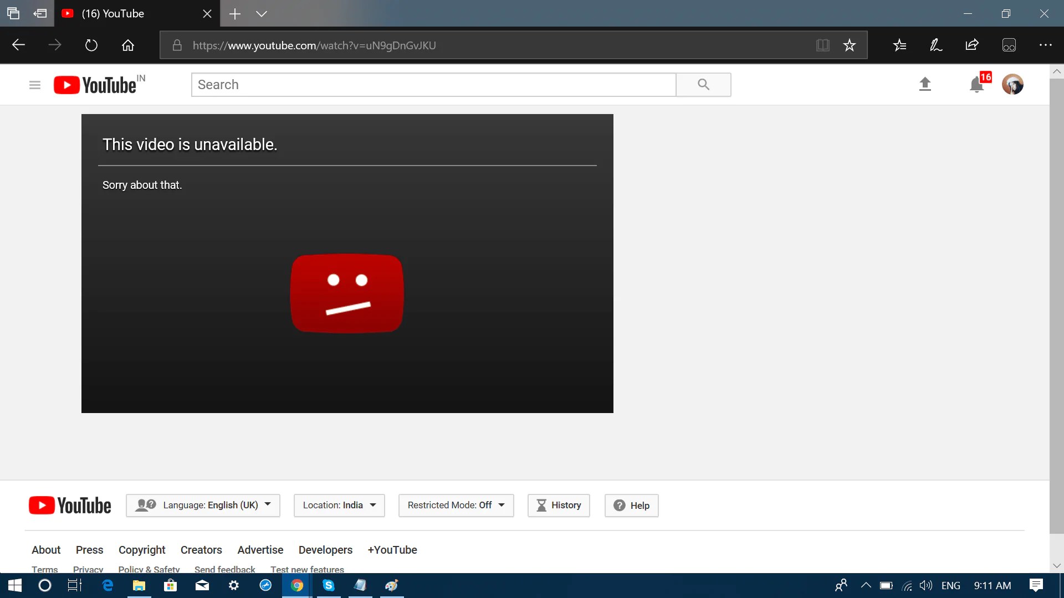Viewport: 1064px width, 598px height.
Task: Click the Edge share icon
Action: pos(972,45)
